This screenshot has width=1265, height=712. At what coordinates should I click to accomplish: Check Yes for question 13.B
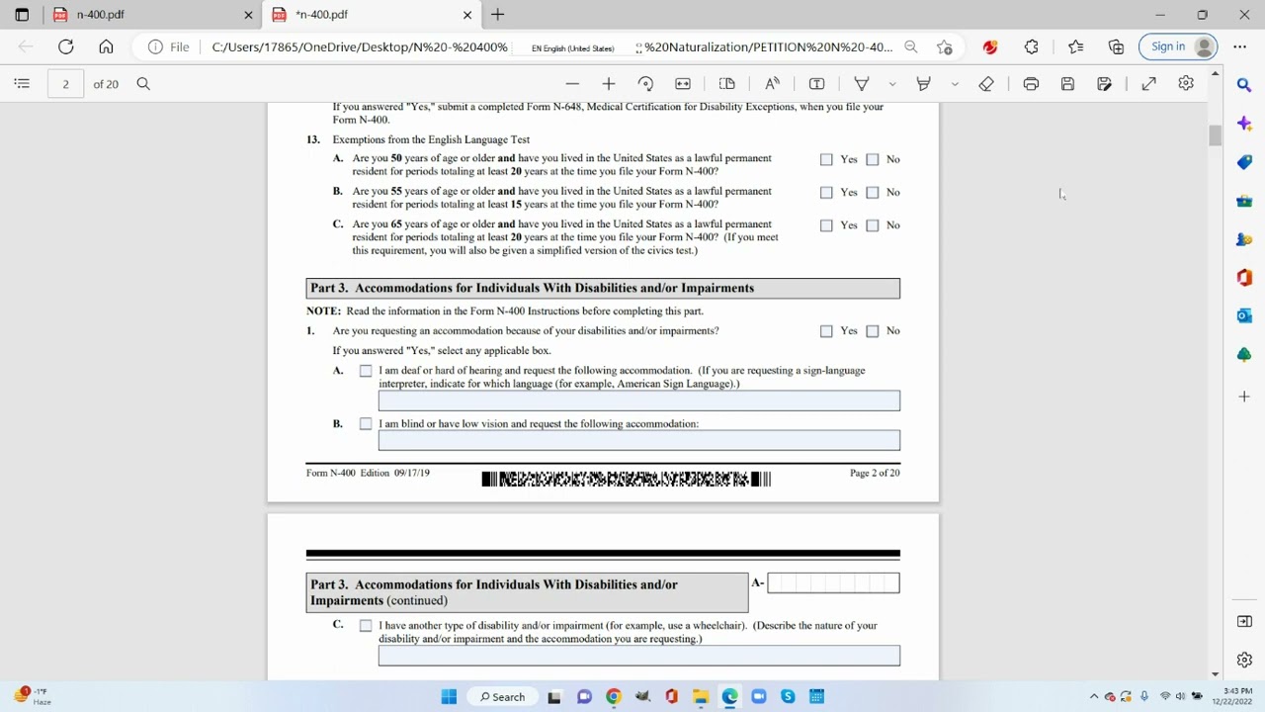pyautogui.click(x=826, y=193)
